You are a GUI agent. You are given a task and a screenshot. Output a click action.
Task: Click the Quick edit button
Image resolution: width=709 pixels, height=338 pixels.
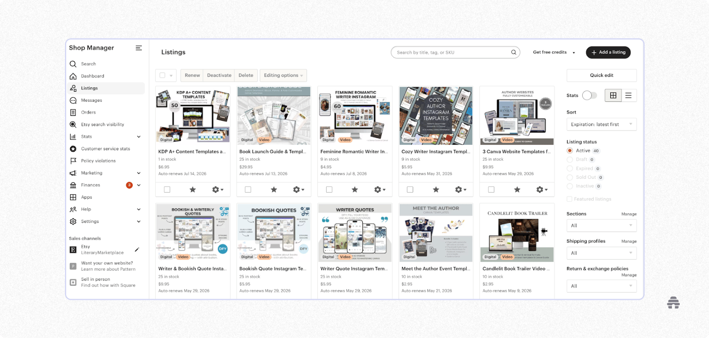pos(601,75)
